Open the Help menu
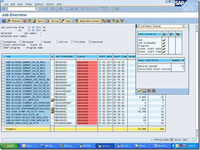Image resolution: width=200 pixels, height=150 pixels. point(59,4)
